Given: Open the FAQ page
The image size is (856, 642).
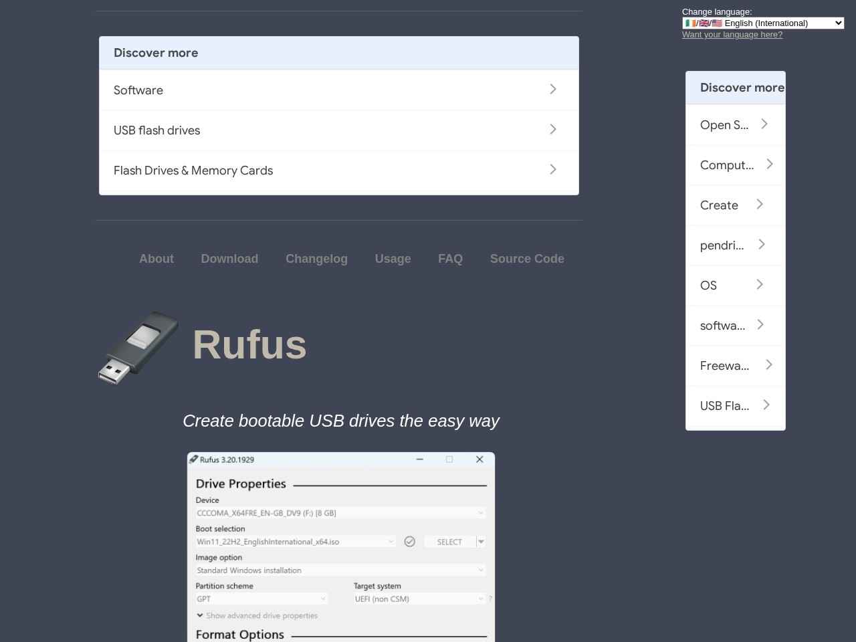Looking at the screenshot, I should [450, 259].
